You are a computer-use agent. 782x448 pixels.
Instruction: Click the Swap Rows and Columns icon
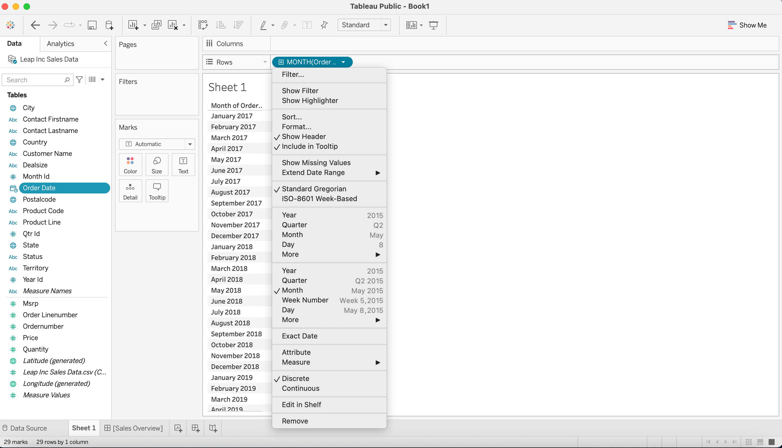pyautogui.click(x=203, y=25)
